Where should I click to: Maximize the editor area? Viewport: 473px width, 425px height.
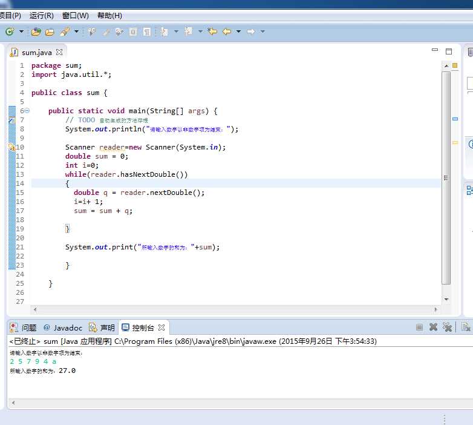[x=449, y=51]
